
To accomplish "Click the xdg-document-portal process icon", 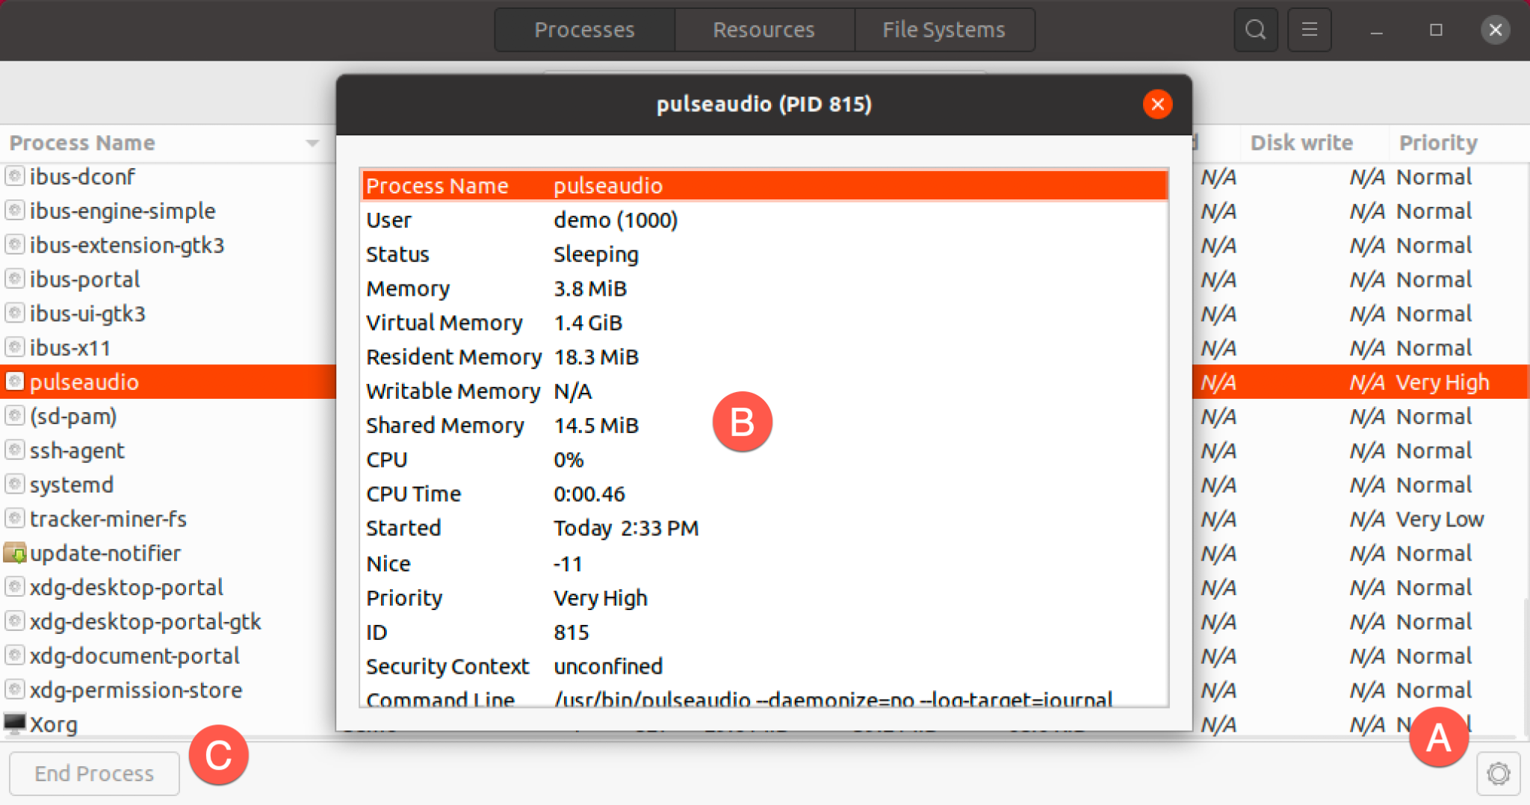I will click(14, 656).
